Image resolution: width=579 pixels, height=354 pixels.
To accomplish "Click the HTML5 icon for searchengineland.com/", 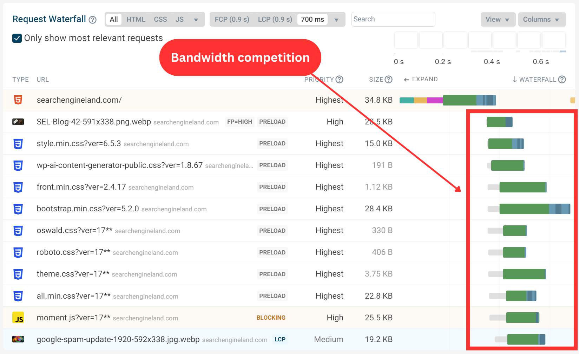I will [x=18, y=100].
